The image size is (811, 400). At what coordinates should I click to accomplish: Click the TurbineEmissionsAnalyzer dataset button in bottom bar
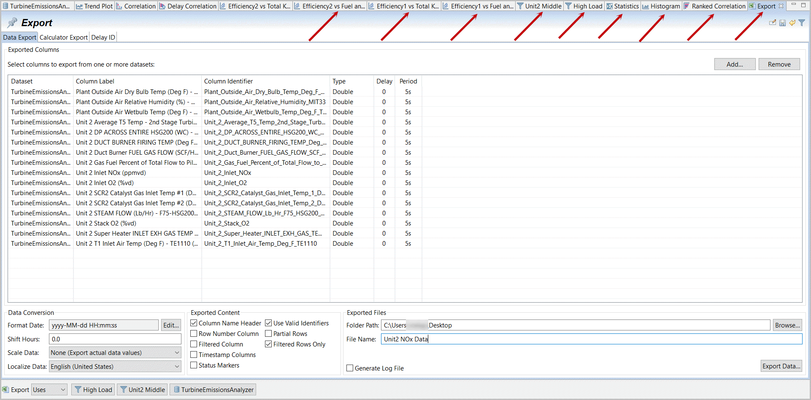pyautogui.click(x=213, y=389)
